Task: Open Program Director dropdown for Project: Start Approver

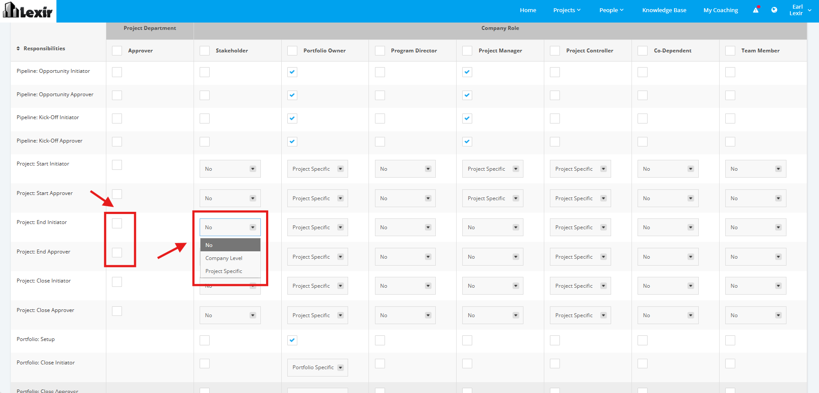Action: [x=405, y=198]
